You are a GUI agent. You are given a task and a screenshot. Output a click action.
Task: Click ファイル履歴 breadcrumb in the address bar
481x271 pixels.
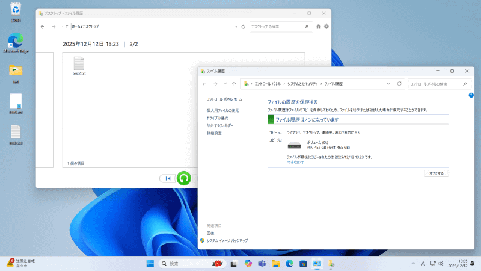334,84
